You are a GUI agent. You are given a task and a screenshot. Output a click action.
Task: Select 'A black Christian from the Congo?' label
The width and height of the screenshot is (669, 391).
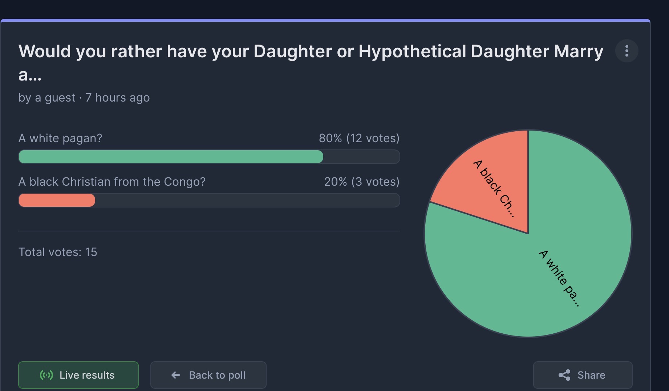[112, 182]
